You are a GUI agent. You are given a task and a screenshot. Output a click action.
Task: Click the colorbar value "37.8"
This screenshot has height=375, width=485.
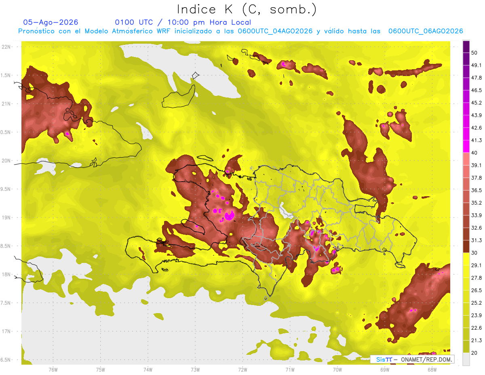tap(477, 178)
